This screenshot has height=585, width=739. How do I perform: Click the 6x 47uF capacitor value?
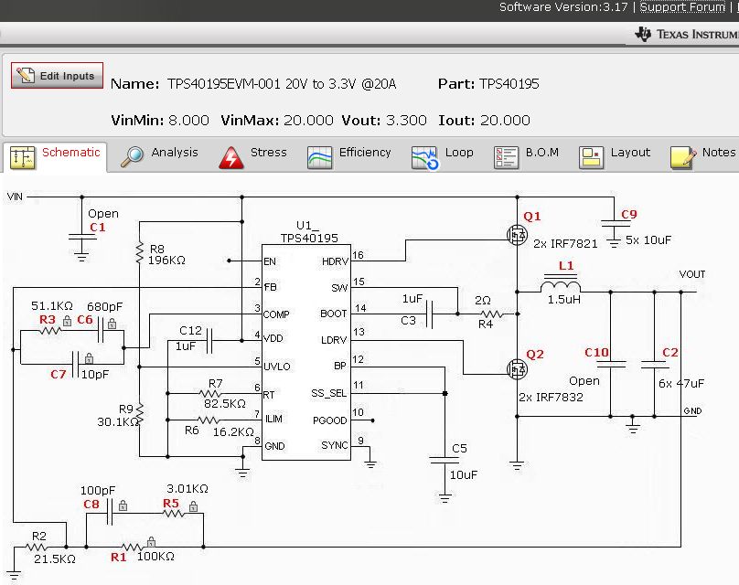tap(681, 383)
